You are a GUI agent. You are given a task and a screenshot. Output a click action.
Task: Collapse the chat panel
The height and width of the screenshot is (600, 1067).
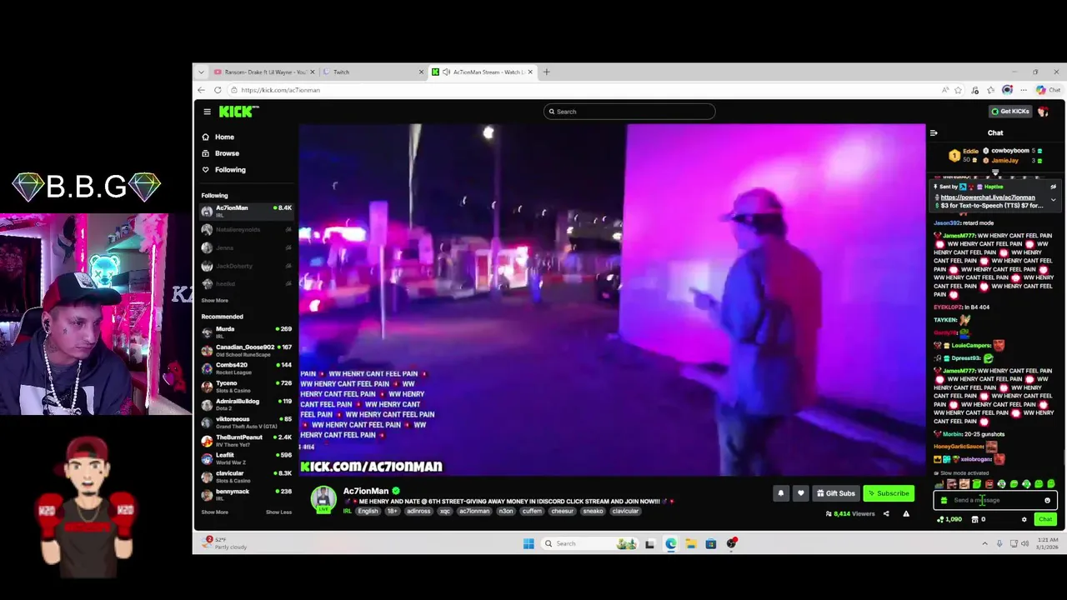click(934, 132)
